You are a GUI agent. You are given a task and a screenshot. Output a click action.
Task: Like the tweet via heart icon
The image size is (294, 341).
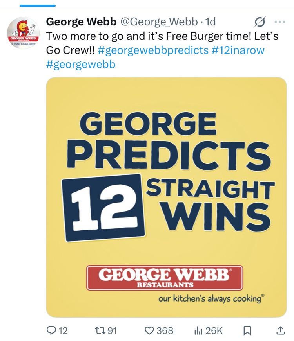(149, 330)
